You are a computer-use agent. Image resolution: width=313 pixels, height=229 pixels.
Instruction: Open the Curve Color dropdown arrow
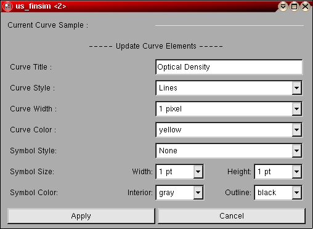(296, 130)
